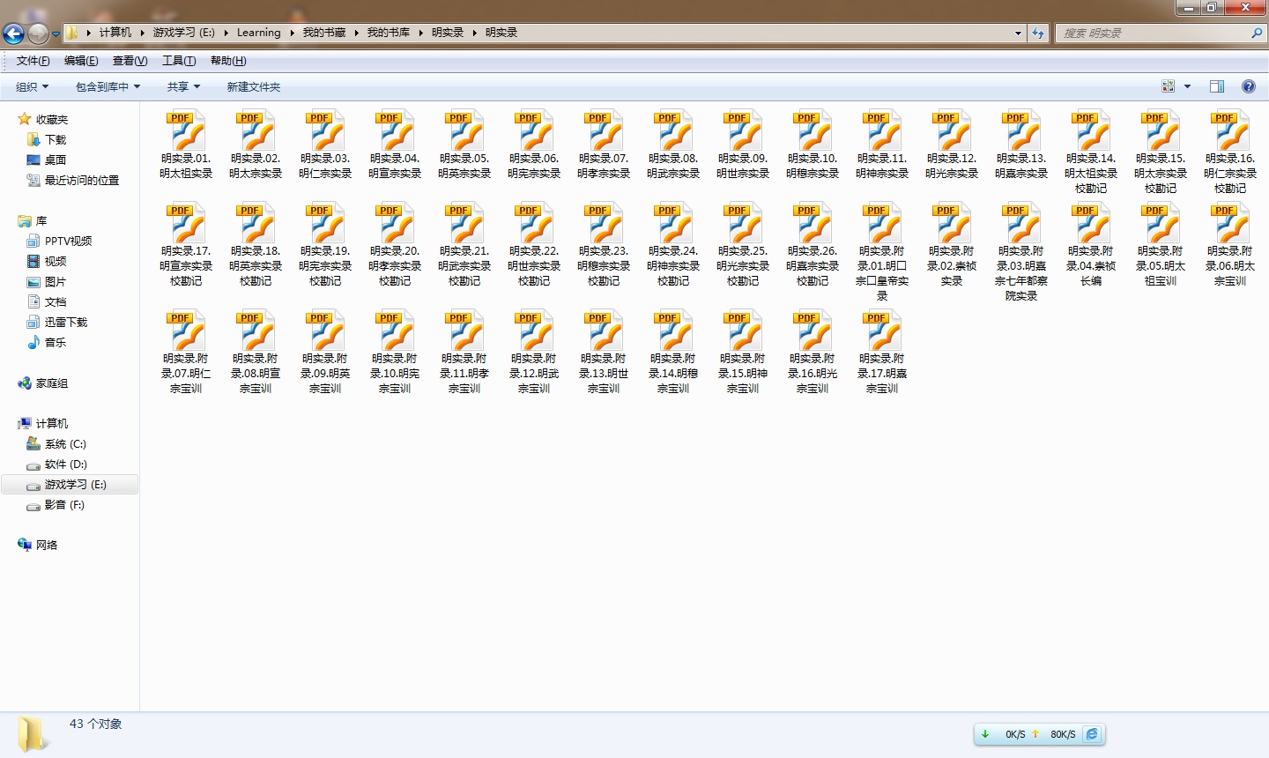Expand the 组织 dropdown menu
Image resolution: width=1269 pixels, height=758 pixels.
32,86
